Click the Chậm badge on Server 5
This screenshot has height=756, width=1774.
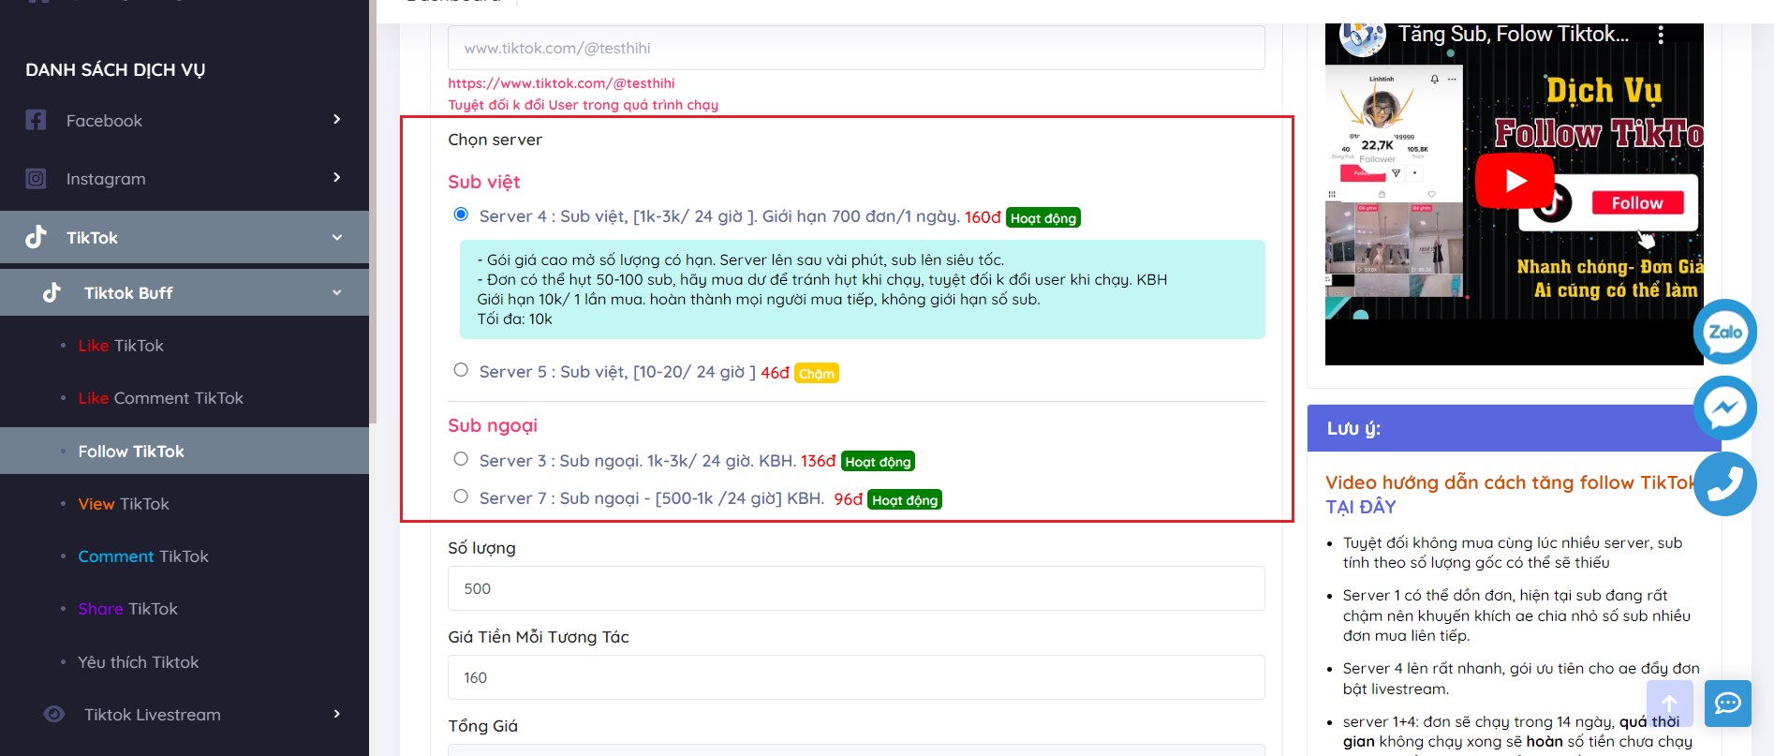tap(817, 373)
